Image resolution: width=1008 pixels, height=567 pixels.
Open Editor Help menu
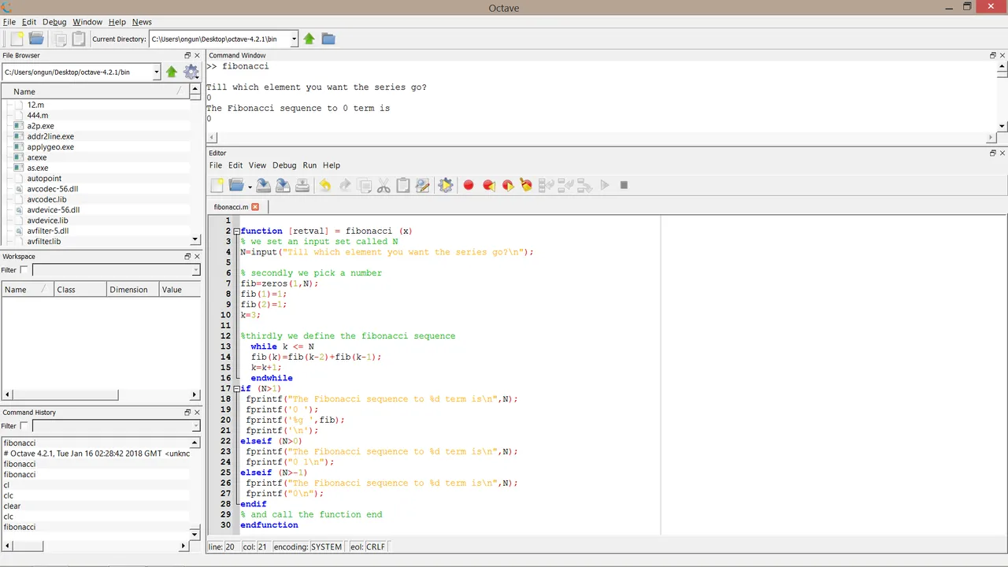tap(332, 165)
